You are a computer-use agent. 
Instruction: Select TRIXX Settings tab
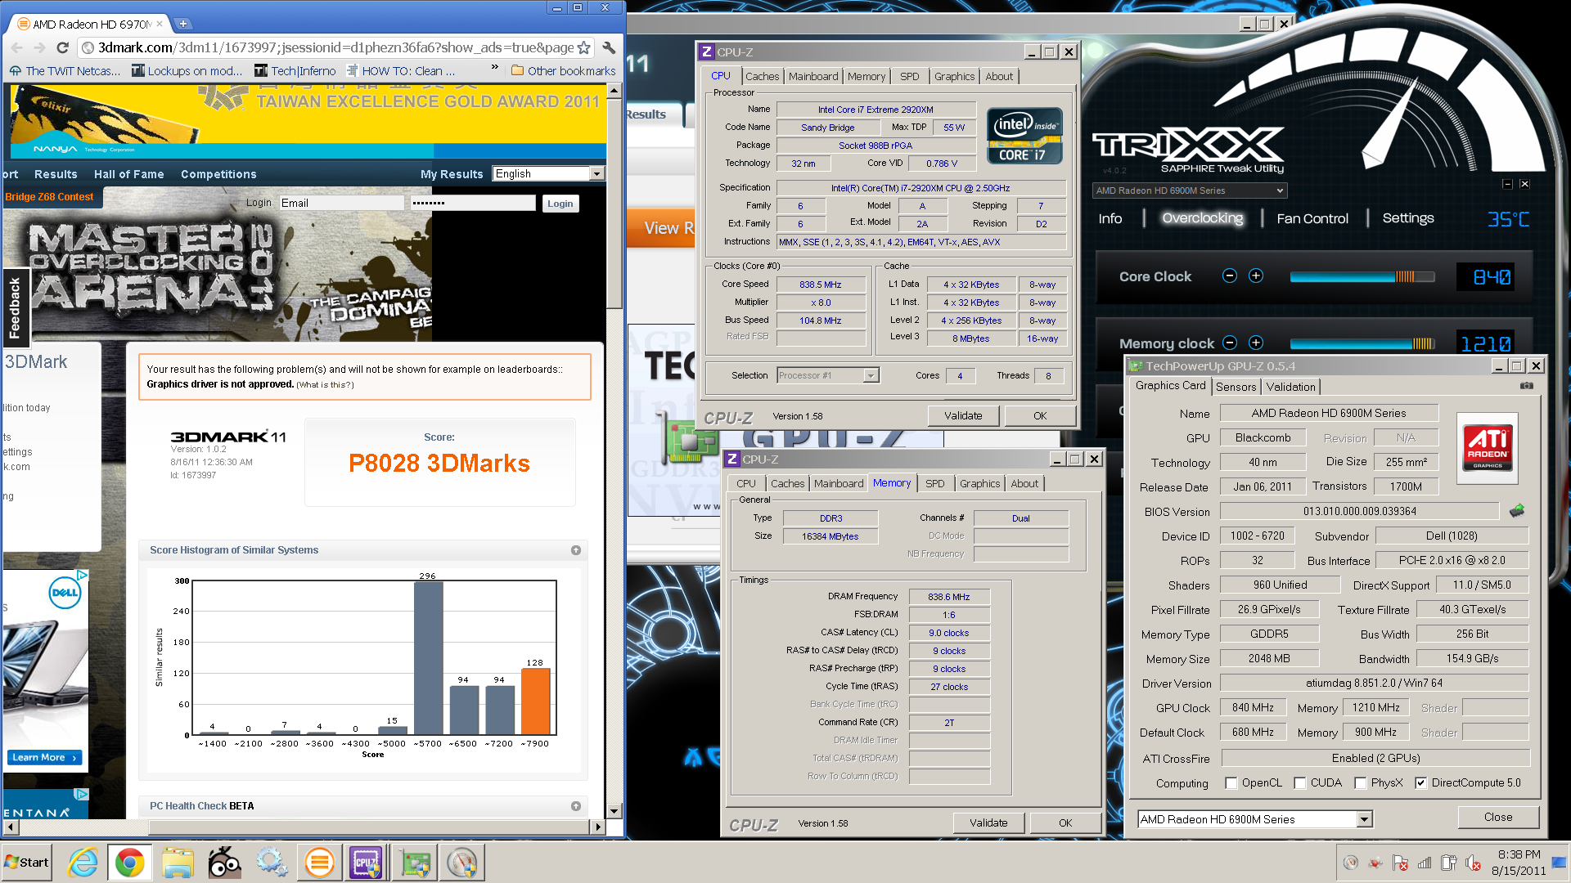pyautogui.click(x=1408, y=218)
